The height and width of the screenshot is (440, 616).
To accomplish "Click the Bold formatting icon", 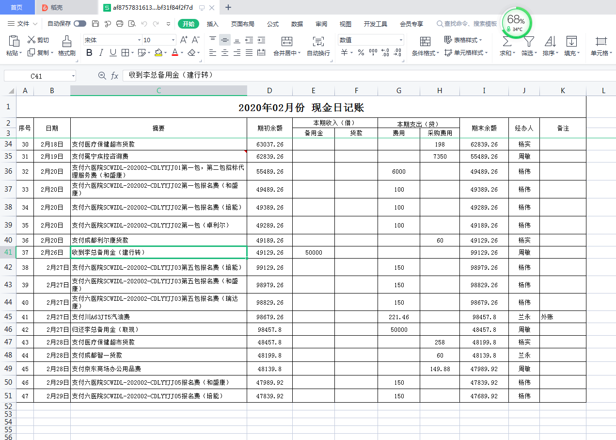I will point(89,53).
